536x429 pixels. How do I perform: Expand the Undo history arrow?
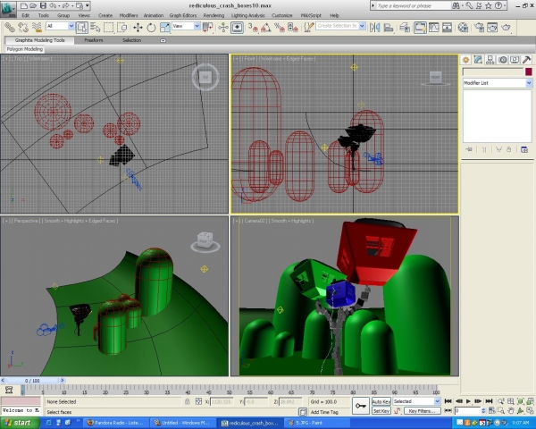point(59,5)
